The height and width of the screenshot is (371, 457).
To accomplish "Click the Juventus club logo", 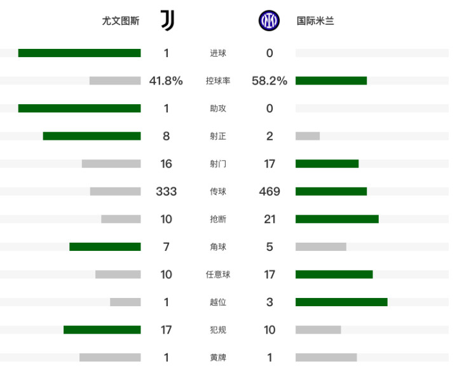I will (x=168, y=20).
